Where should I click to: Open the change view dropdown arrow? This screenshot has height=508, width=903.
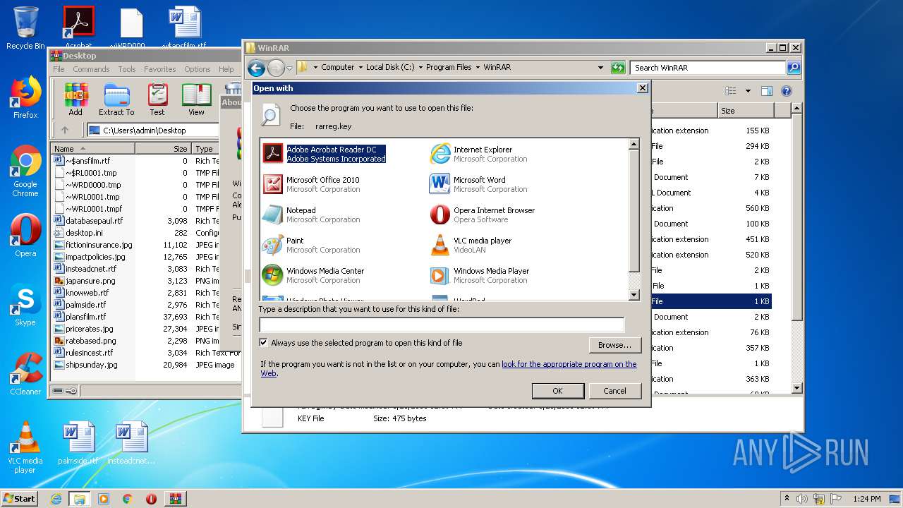coord(748,91)
